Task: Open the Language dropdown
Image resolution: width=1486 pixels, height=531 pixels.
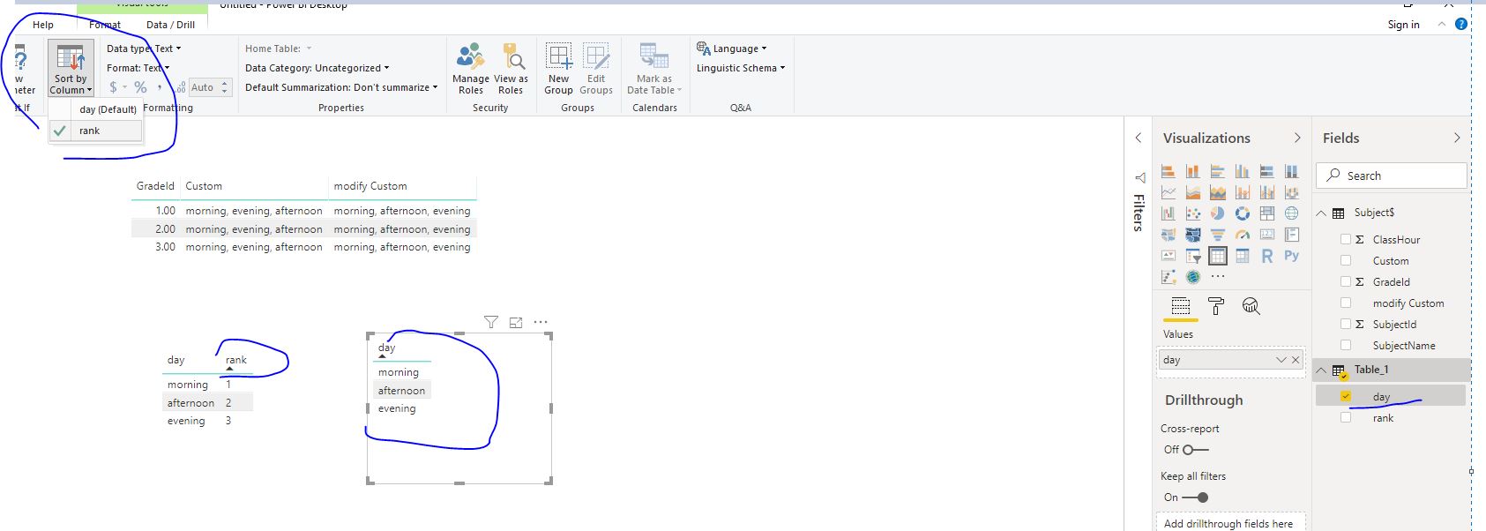Action: coord(732,49)
